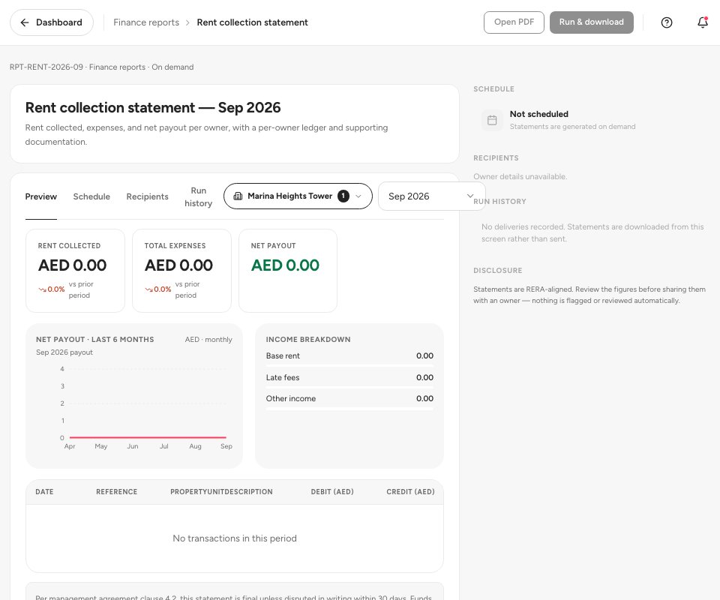Open the help question mark icon
This screenshot has width=720, height=600.
click(667, 22)
